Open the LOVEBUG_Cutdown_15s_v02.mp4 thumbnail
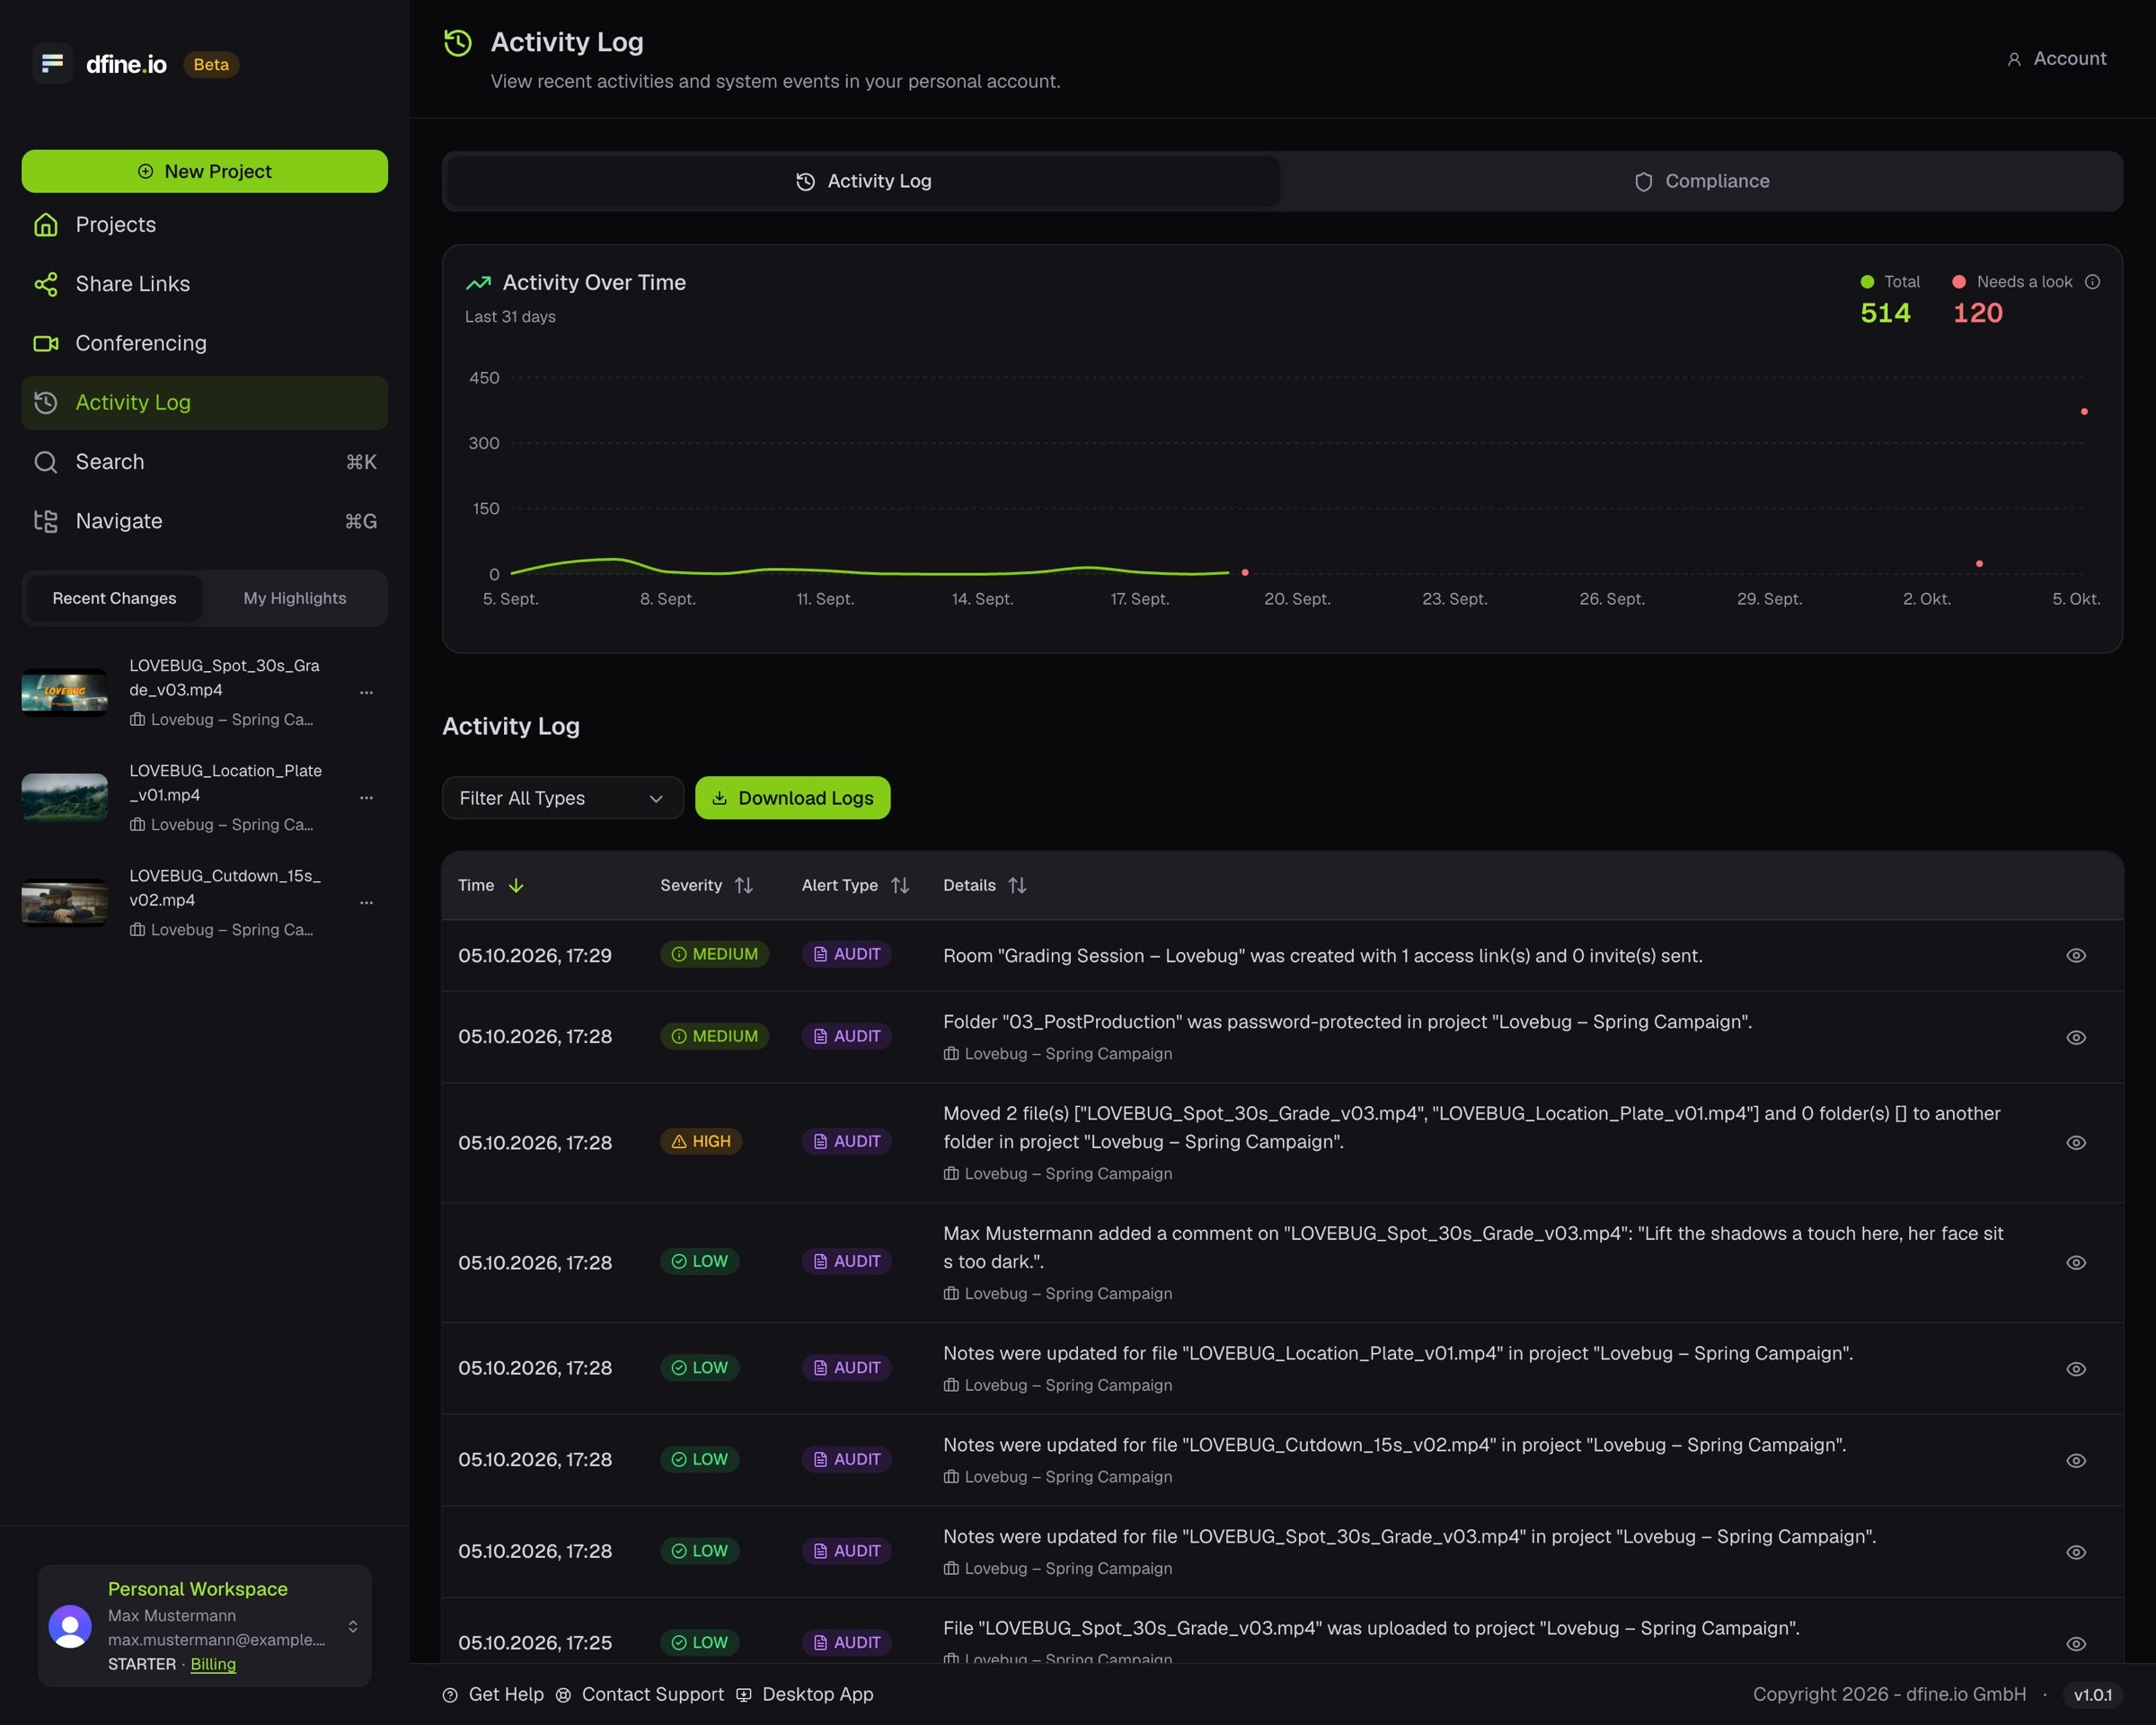The image size is (2156, 1725). [65, 903]
